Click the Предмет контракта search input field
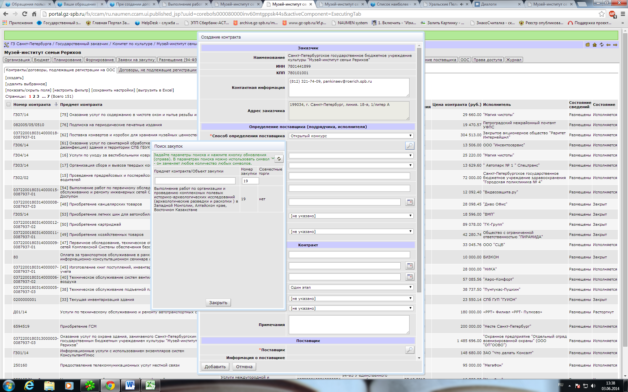The width and height of the screenshot is (628, 392). click(x=195, y=181)
